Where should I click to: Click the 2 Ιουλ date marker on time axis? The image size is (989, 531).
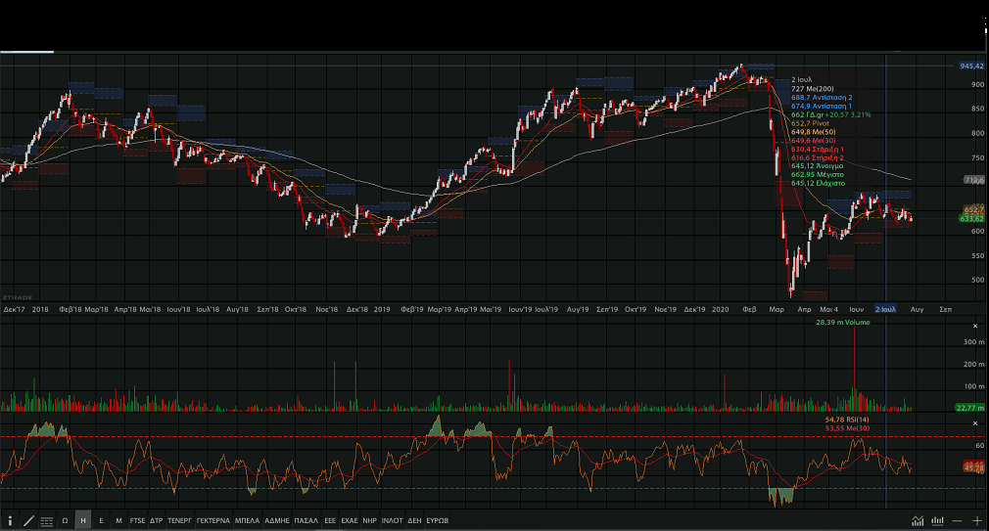tap(885, 309)
